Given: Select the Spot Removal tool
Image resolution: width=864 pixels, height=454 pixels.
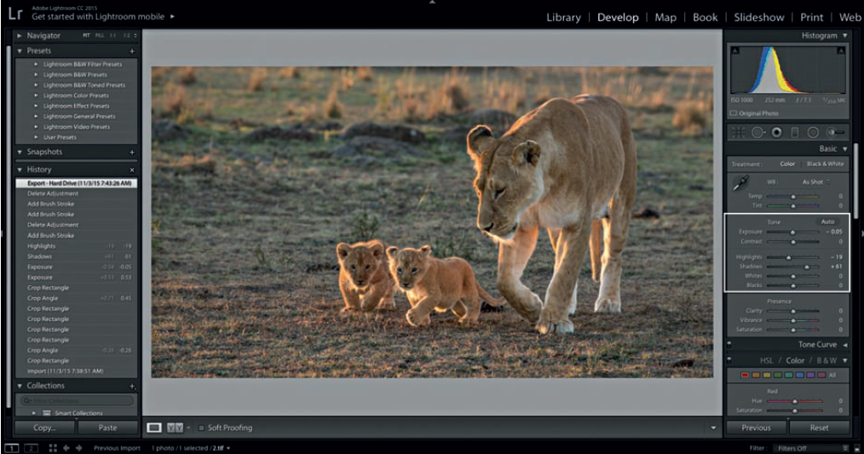Looking at the screenshot, I should pyautogui.click(x=757, y=132).
